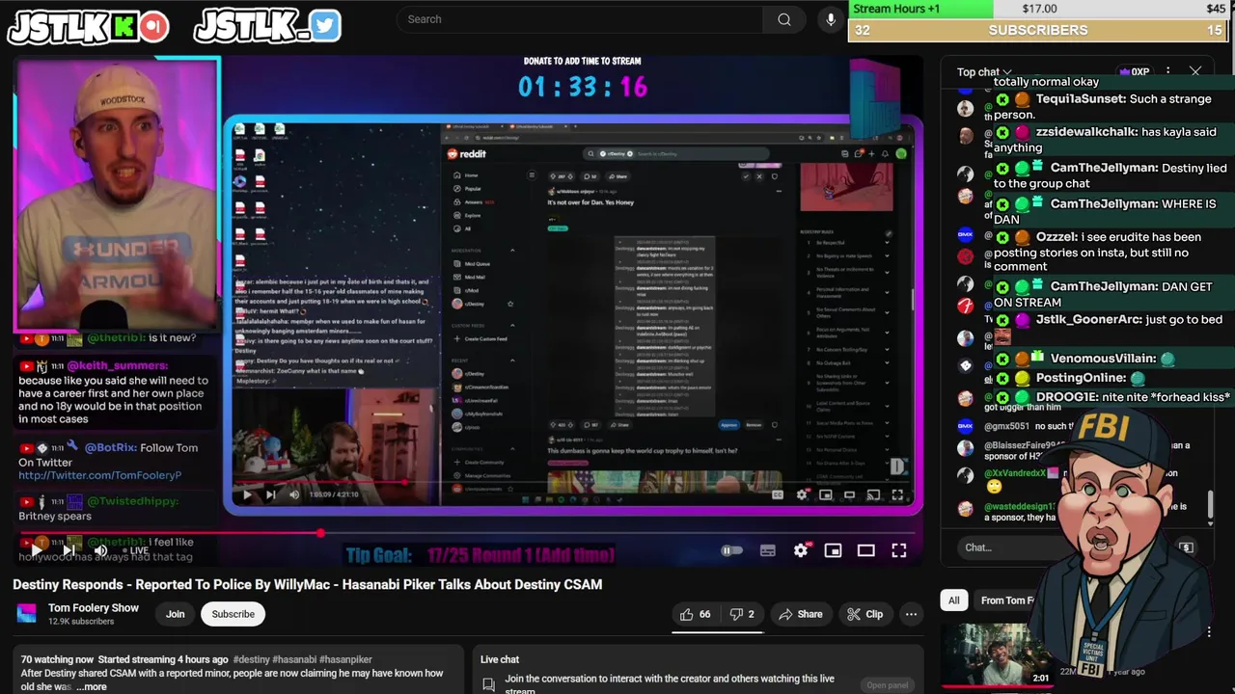The width and height of the screenshot is (1235, 694).
Task: Click the @wasteddesign chat username
Action: tap(1019, 506)
